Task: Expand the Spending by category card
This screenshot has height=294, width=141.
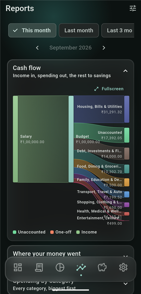Action: coord(125,284)
